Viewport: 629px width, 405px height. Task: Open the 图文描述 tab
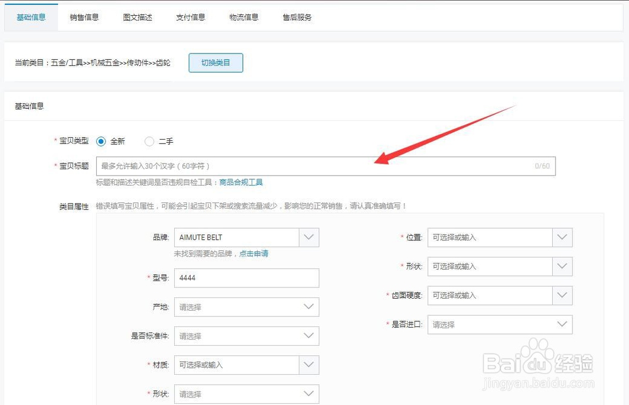click(x=137, y=18)
